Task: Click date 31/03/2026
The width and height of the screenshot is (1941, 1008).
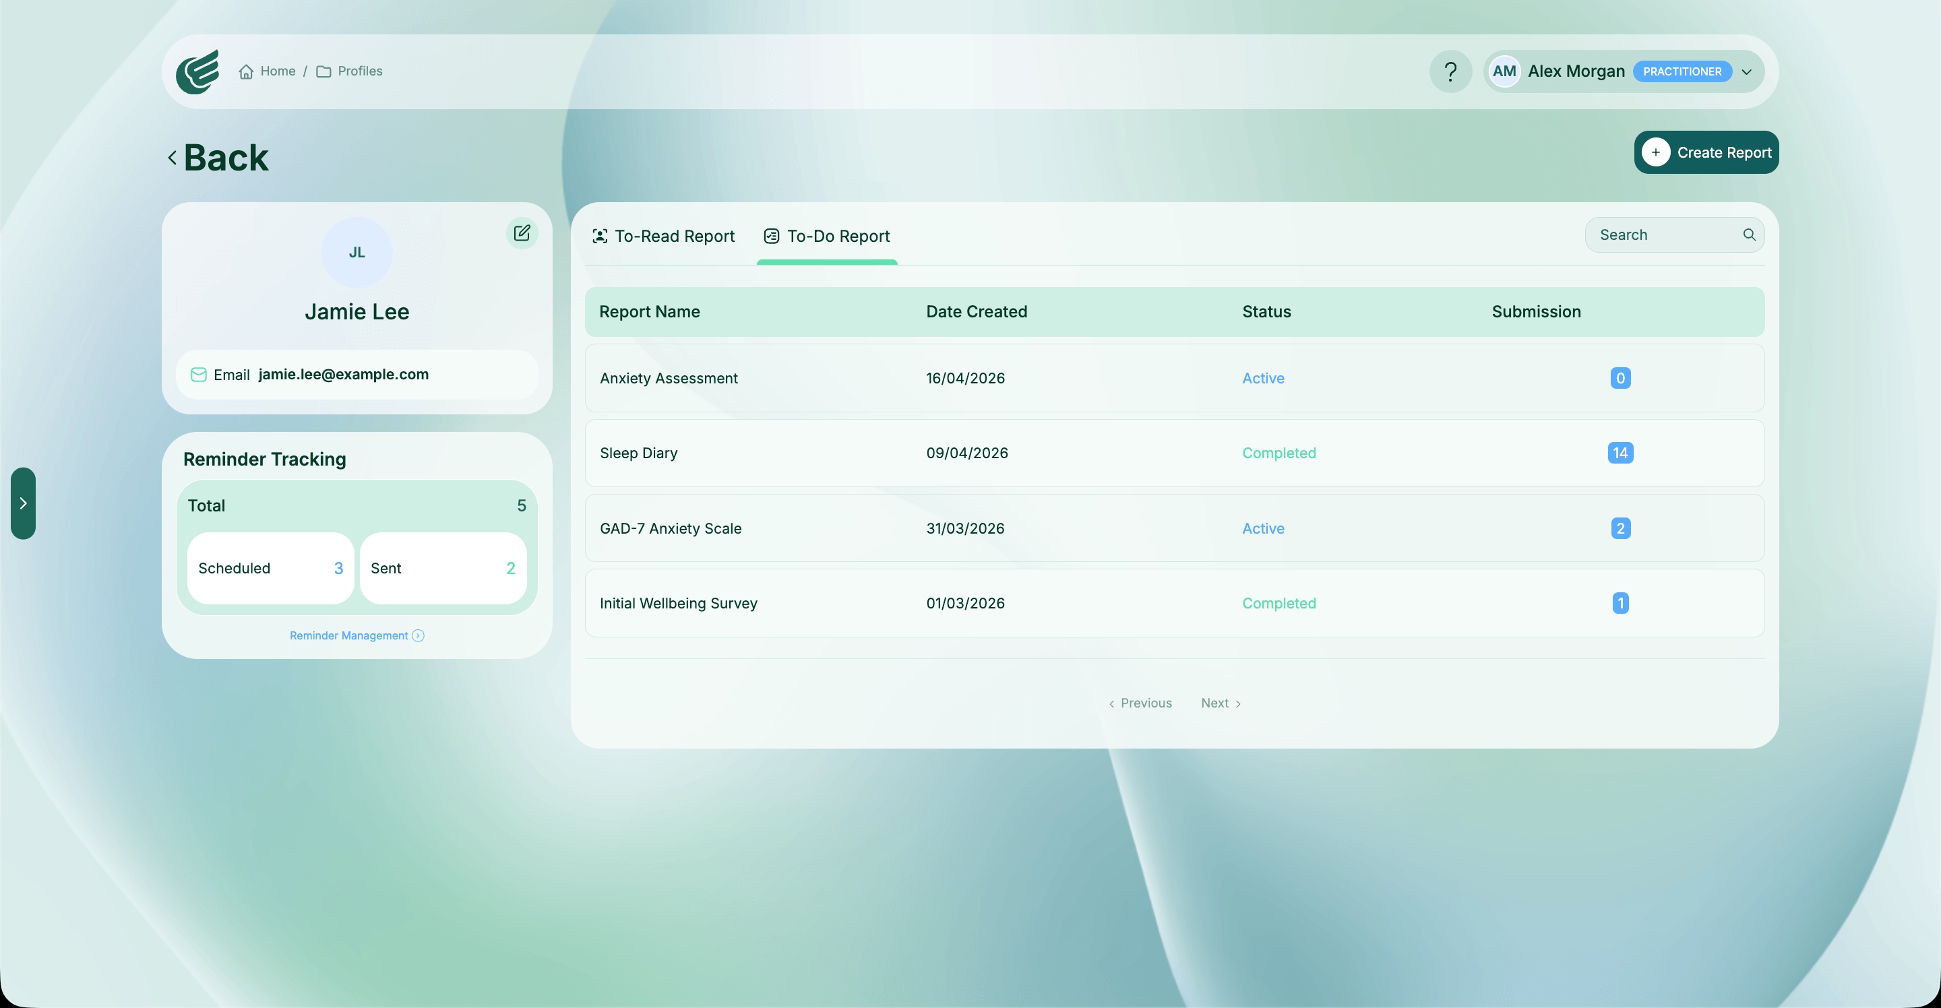Action: [965, 528]
